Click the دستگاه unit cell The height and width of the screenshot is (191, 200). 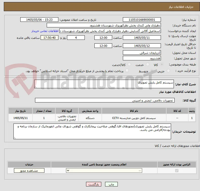pos(90,118)
